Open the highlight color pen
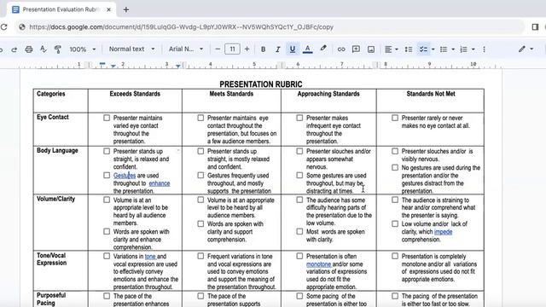Screen dimensions: 546x307 point(323,49)
